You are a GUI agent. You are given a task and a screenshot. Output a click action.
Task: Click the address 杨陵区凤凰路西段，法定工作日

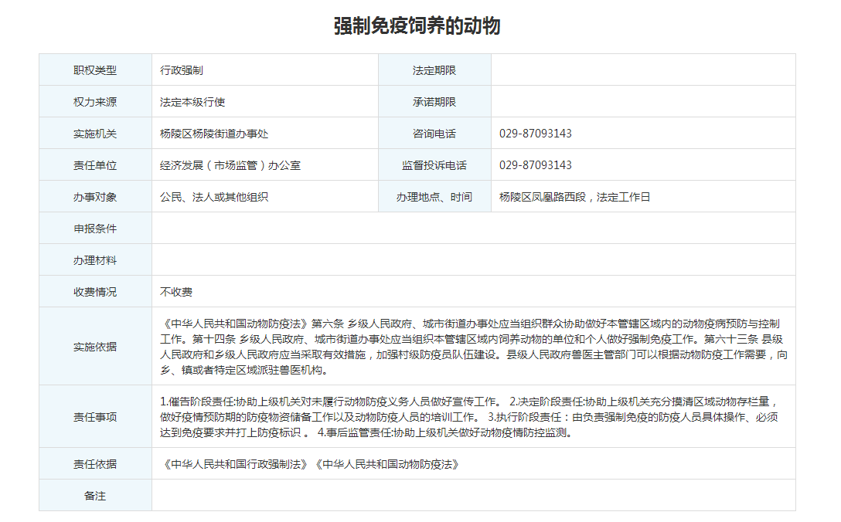pos(574,197)
